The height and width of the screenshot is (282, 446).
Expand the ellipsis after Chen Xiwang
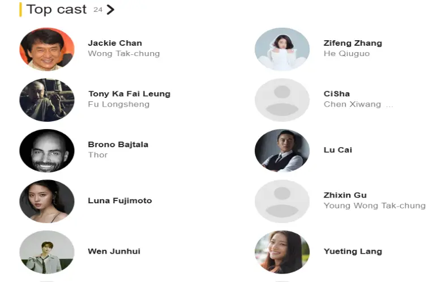[x=389, y=105]
